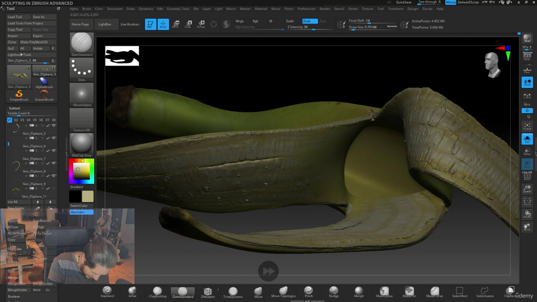537x302 pixels.
Task: Toggle the Zadd mode button
Action: point(290,21)
